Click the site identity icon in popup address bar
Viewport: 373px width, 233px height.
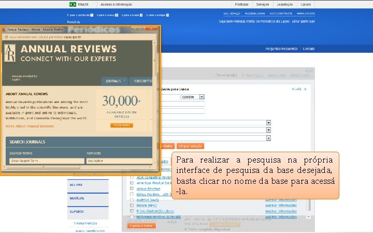coord(6,37)
